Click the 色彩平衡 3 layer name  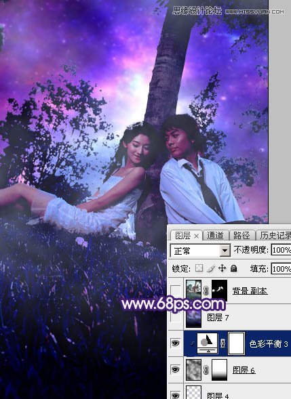click(x=269, y=343)
